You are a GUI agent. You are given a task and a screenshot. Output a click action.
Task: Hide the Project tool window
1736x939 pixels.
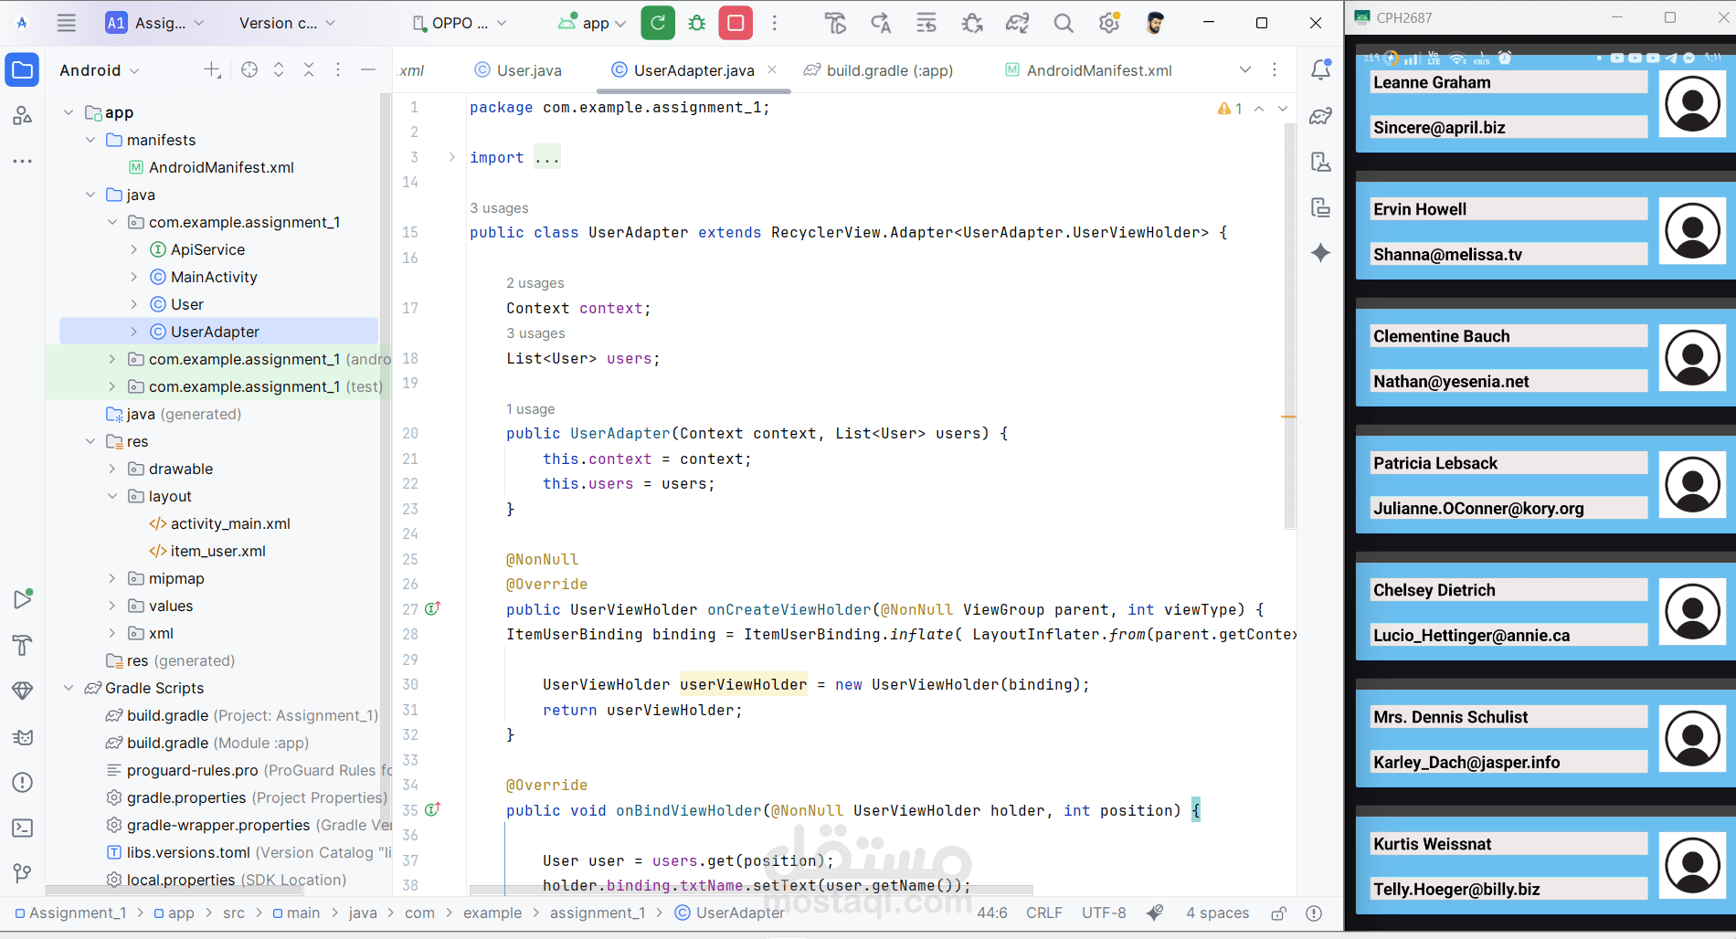pos(368,70)
